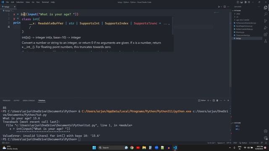
Task: Run the Python file with play button
Action: click(219, 7)
